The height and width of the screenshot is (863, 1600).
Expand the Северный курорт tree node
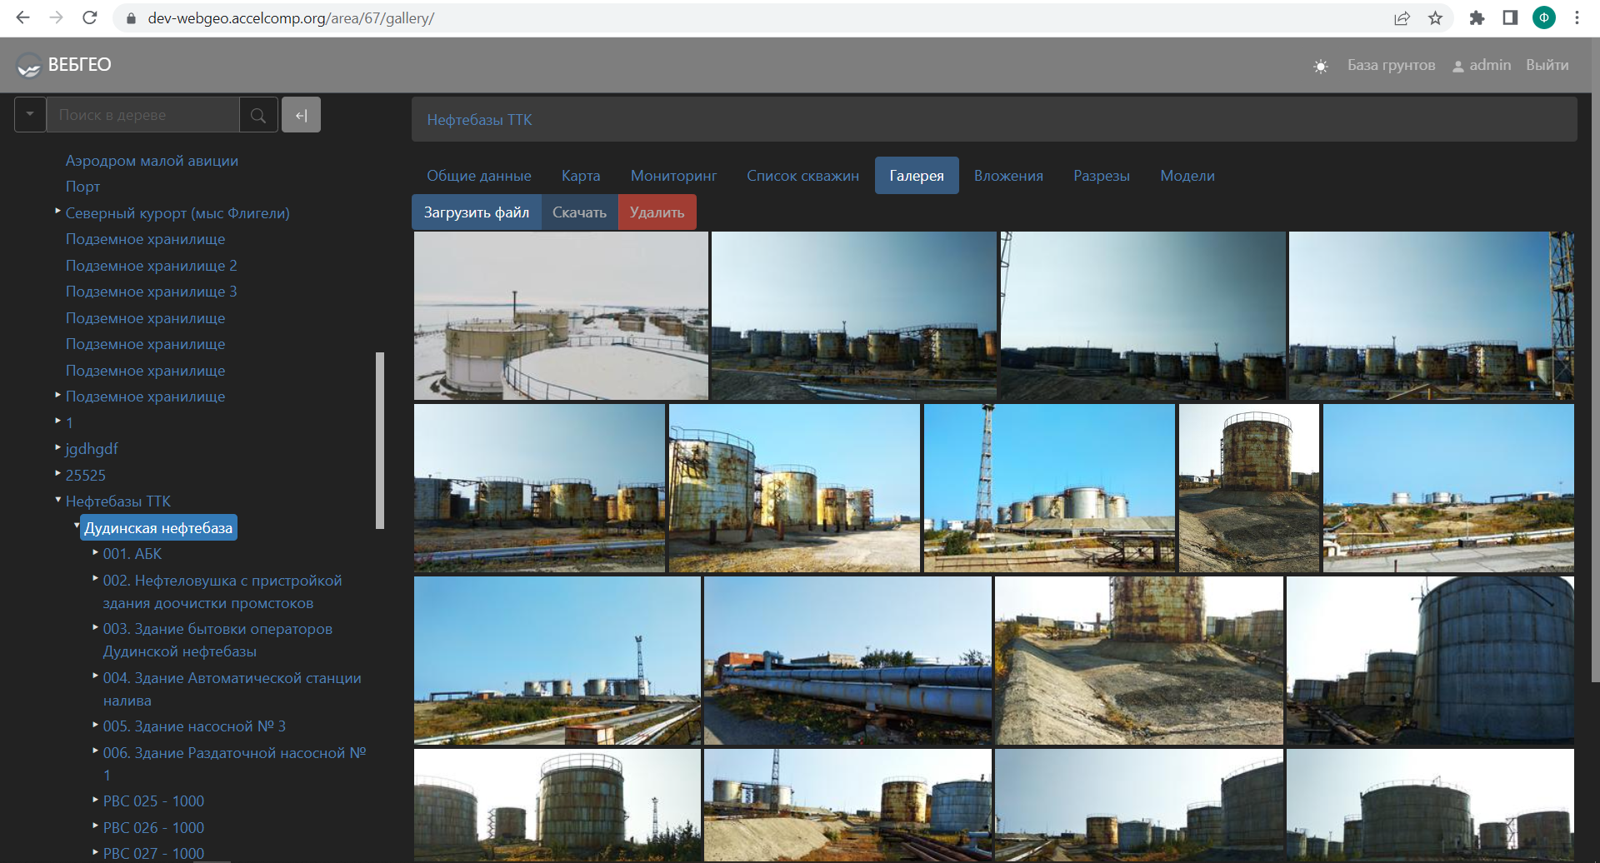(x=57, y=212)
